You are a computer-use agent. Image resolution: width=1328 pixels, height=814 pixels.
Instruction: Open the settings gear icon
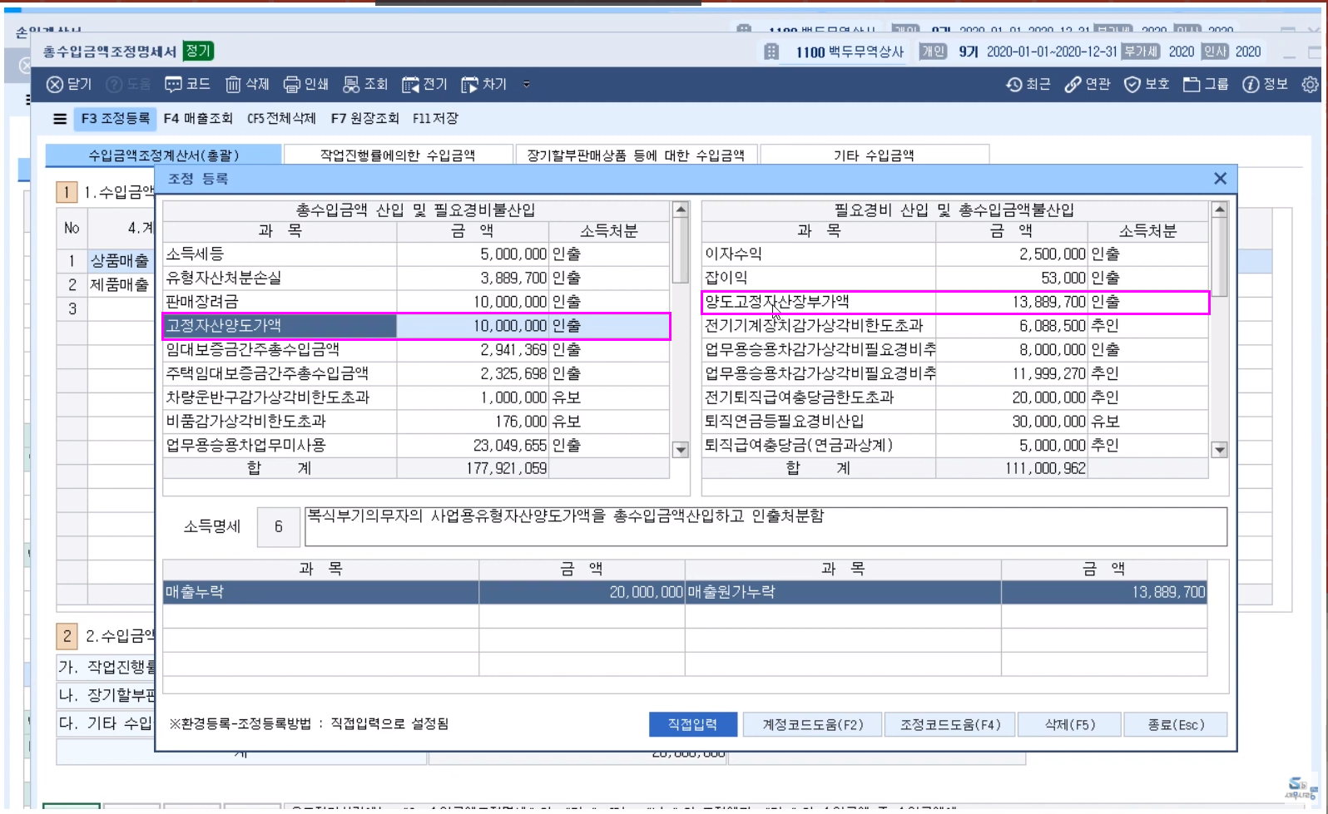click(x=1310, y=84)
